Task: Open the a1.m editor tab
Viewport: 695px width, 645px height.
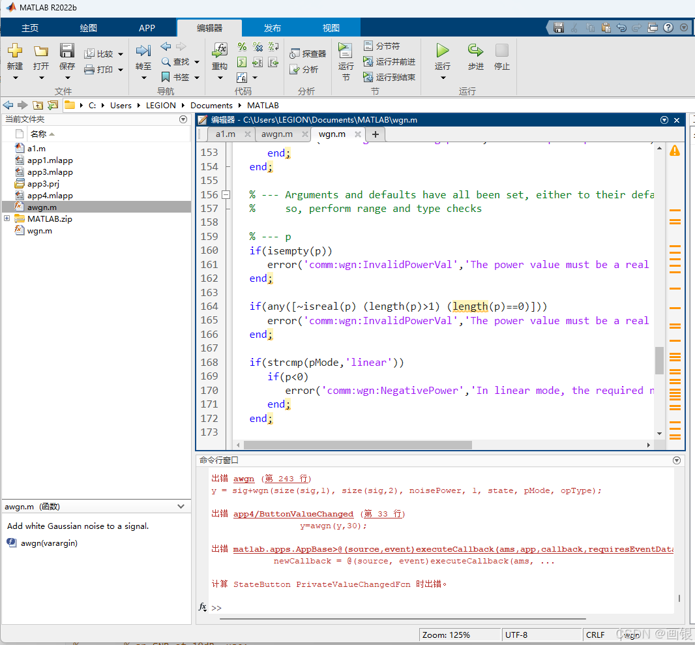Action: click(x=226, y=134)
